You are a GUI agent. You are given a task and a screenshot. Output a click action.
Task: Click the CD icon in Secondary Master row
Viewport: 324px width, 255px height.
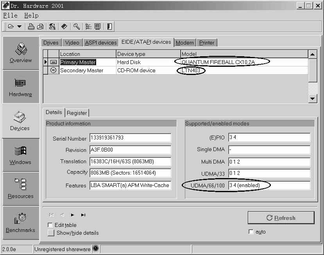53,70
